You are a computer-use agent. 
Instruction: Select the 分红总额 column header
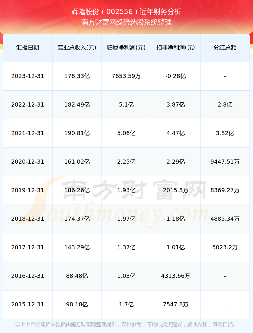click(225, 48)
